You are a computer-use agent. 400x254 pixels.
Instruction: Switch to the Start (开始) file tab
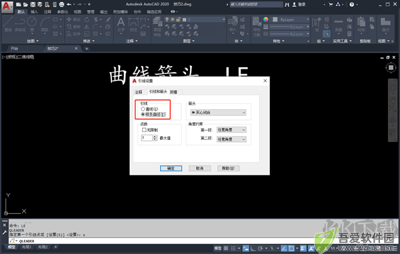pyautogui.click(x=14, y=49)
